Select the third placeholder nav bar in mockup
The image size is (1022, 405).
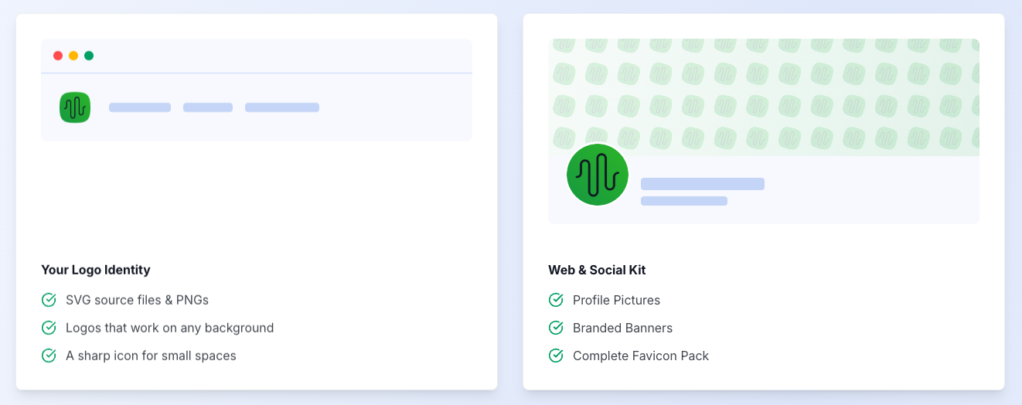click(282, 107)
